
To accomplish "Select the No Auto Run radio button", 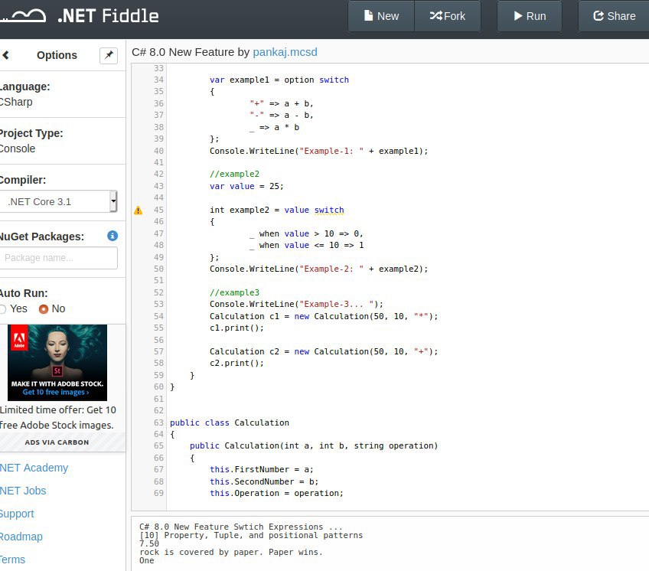I will click(x=44, y=309).
